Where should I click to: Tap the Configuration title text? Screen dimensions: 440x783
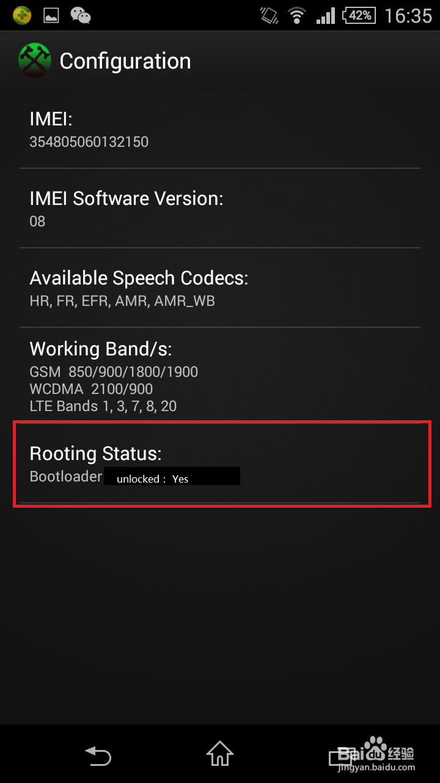(x=125, y=61)
